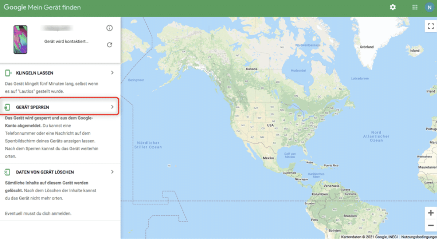Show device info via the info icon
Viewport: 438px width, 246px height.
pyautogui.click(x=109, y=28)
